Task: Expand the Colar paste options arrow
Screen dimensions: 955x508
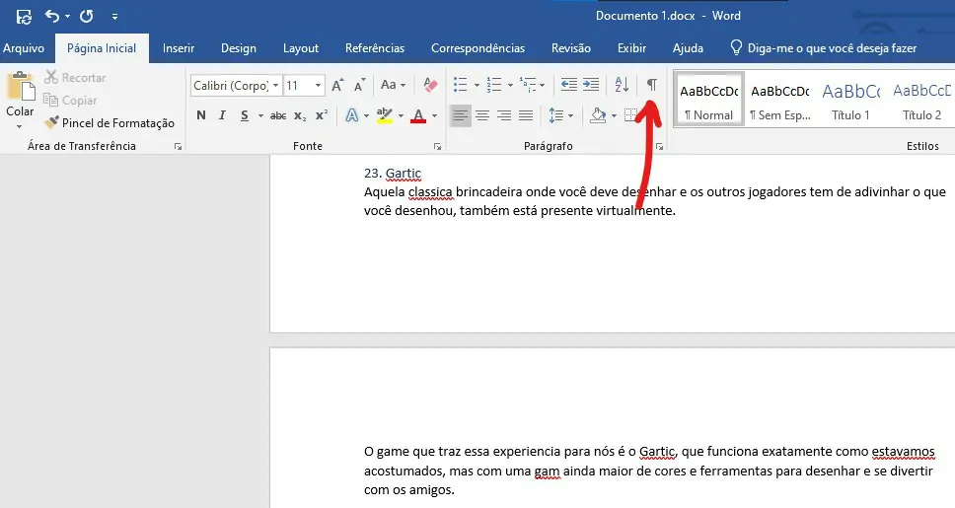Action: (x=20, y=126)
